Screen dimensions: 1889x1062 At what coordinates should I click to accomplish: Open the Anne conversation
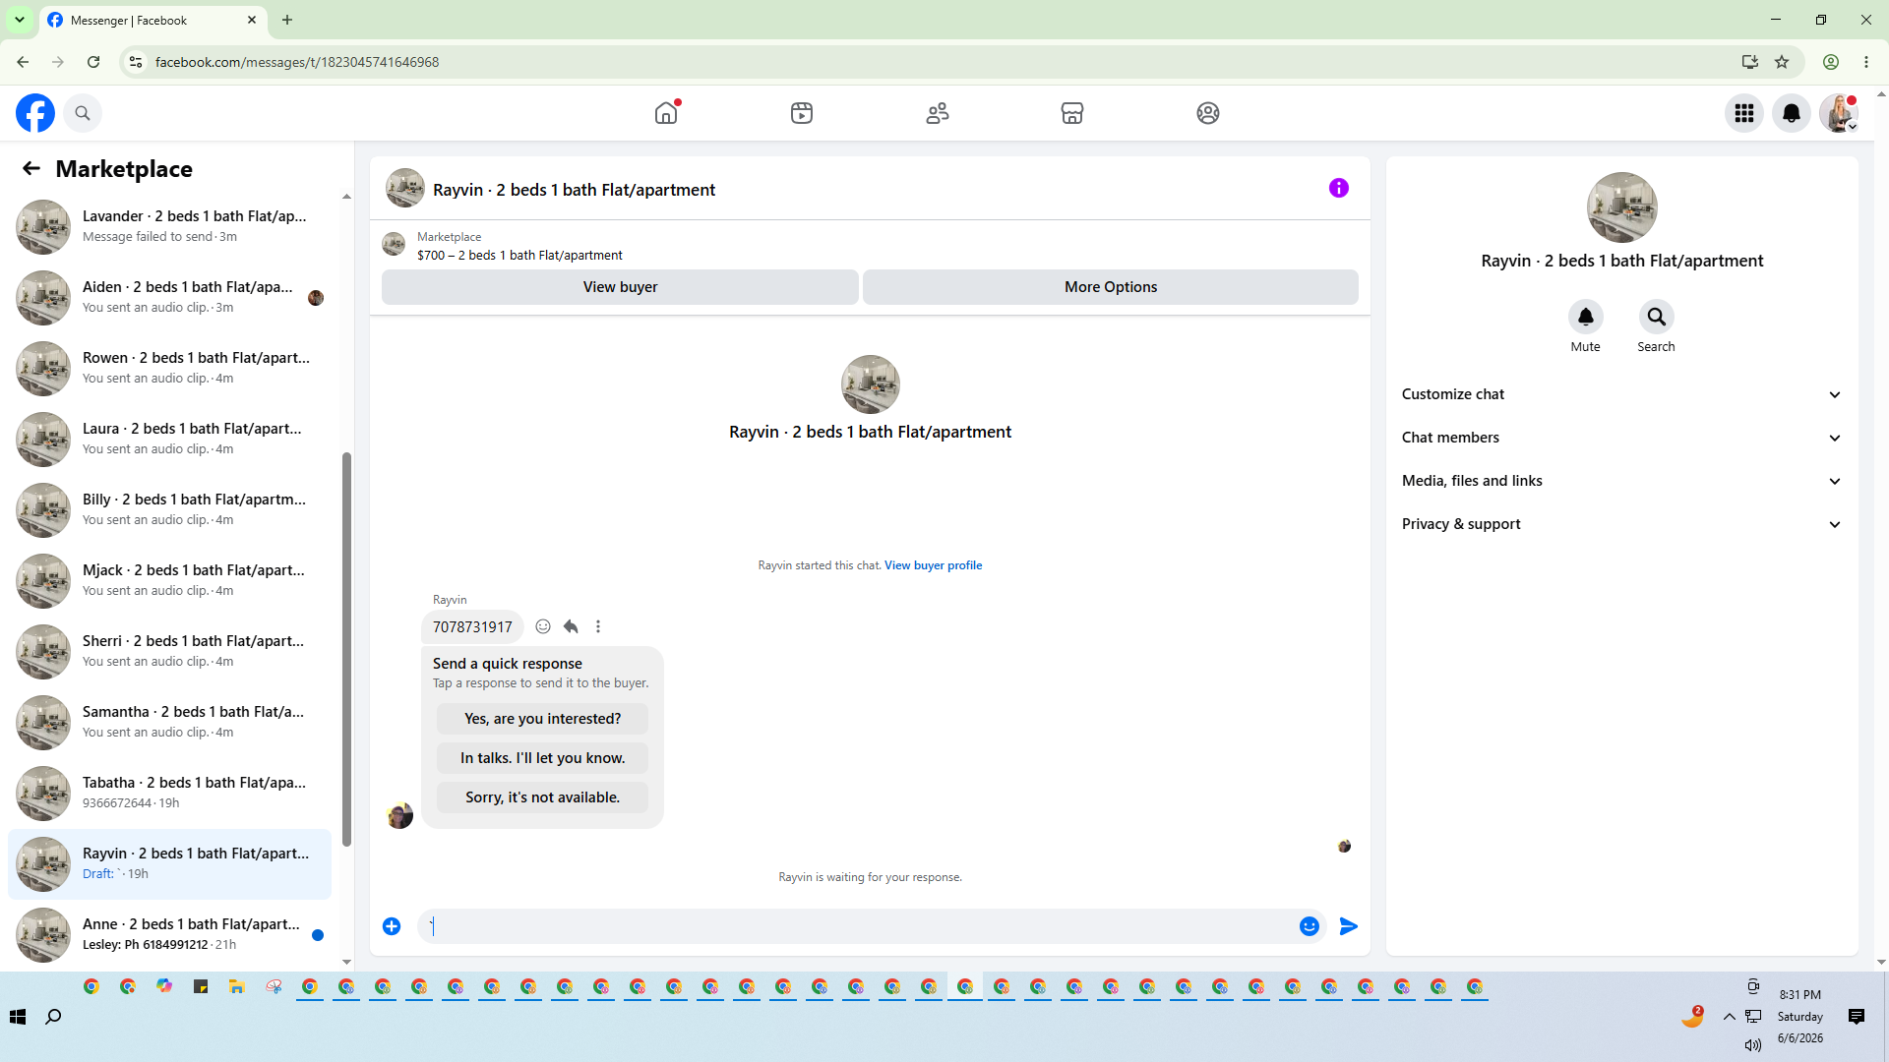click(x=170, y=934)
